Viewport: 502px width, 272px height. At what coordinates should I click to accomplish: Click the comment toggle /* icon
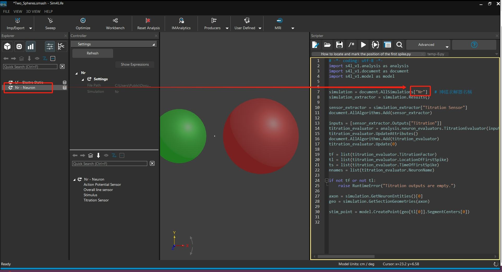[x=351, y=45]
